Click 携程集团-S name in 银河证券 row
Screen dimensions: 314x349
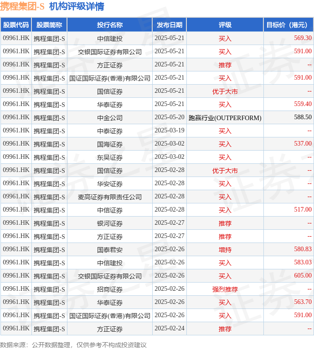49,223
